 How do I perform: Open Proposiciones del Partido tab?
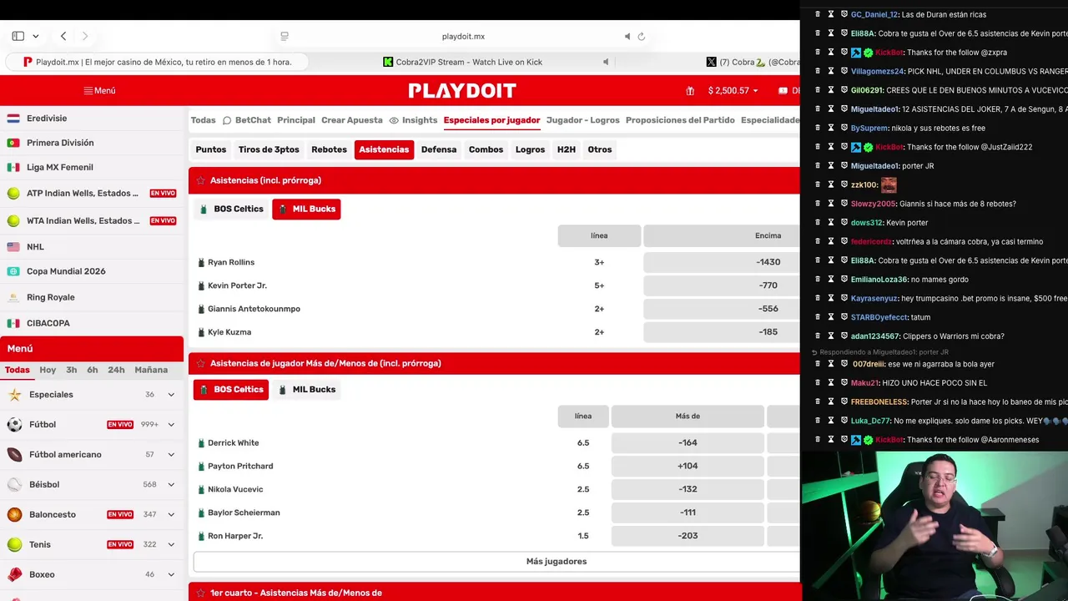click(680, 120)
